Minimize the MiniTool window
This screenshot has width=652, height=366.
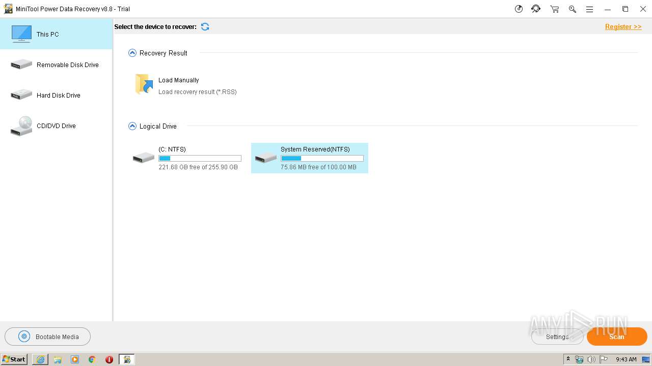(607, 9)
